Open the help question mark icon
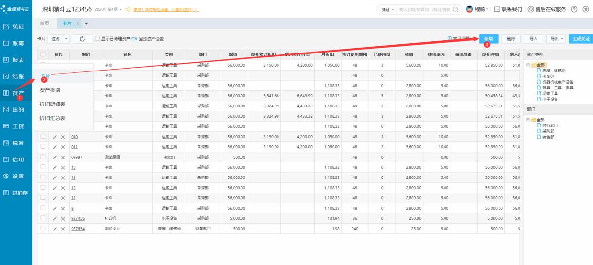Screen dimensions: 593x265 (574, 9)
